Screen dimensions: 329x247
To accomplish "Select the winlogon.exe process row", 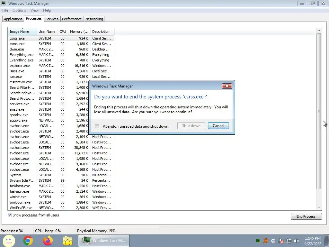I will coord(61,202).
